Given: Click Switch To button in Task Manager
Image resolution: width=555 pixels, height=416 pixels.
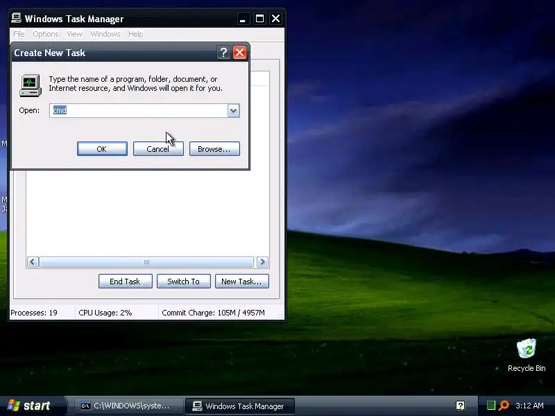Looking at the screenshot, I should pyautogui.click(x=184, y=281).
